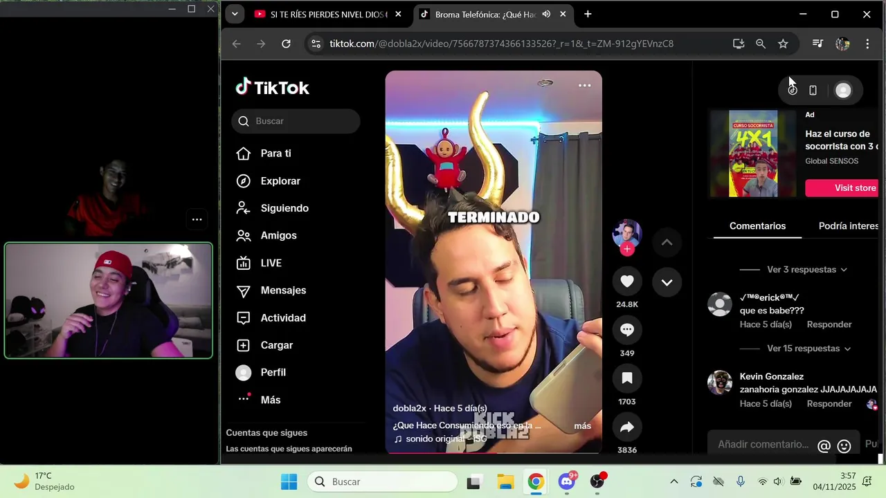
Task: Open the video three-dot options menu
Action: (x=584, y=86)
